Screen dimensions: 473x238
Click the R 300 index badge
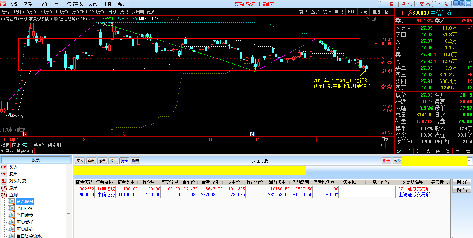point(409,13)
